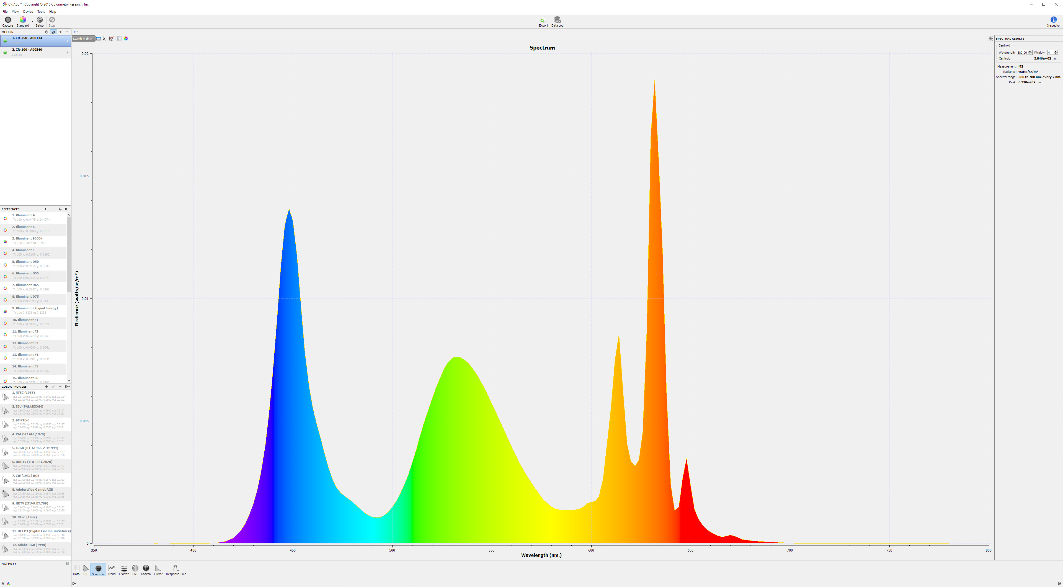Click the Switch to data button
1063x587 pixels.
[83, 39]
